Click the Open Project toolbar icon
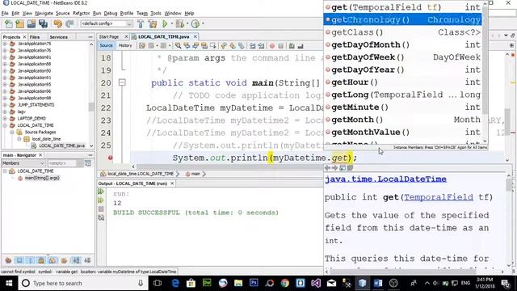The image size is (517, 291). click(x=32, y=23)
